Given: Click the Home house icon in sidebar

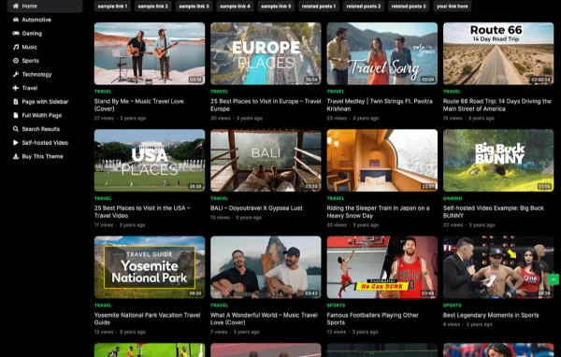Looking at the screenshot, I should [16, 6].
